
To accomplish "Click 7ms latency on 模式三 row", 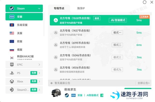I will [x=139, y=57].
